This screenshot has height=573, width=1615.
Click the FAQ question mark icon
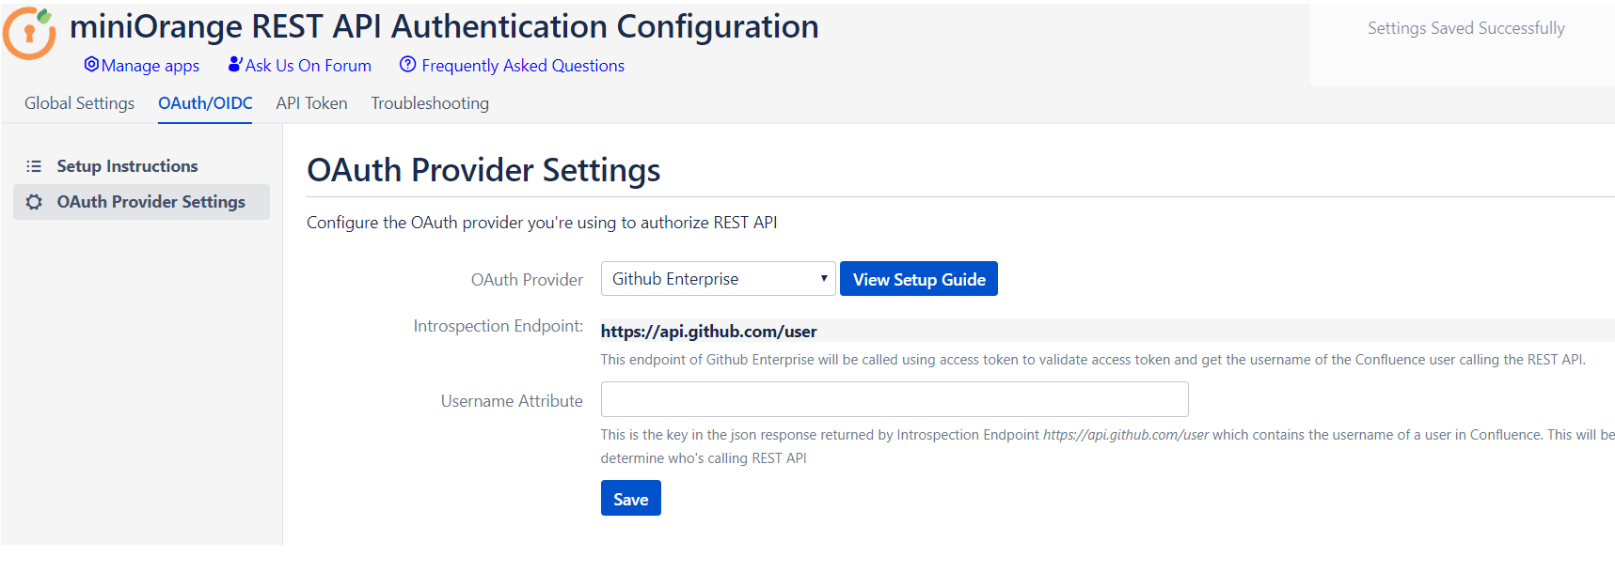click(x=407, y=64)
